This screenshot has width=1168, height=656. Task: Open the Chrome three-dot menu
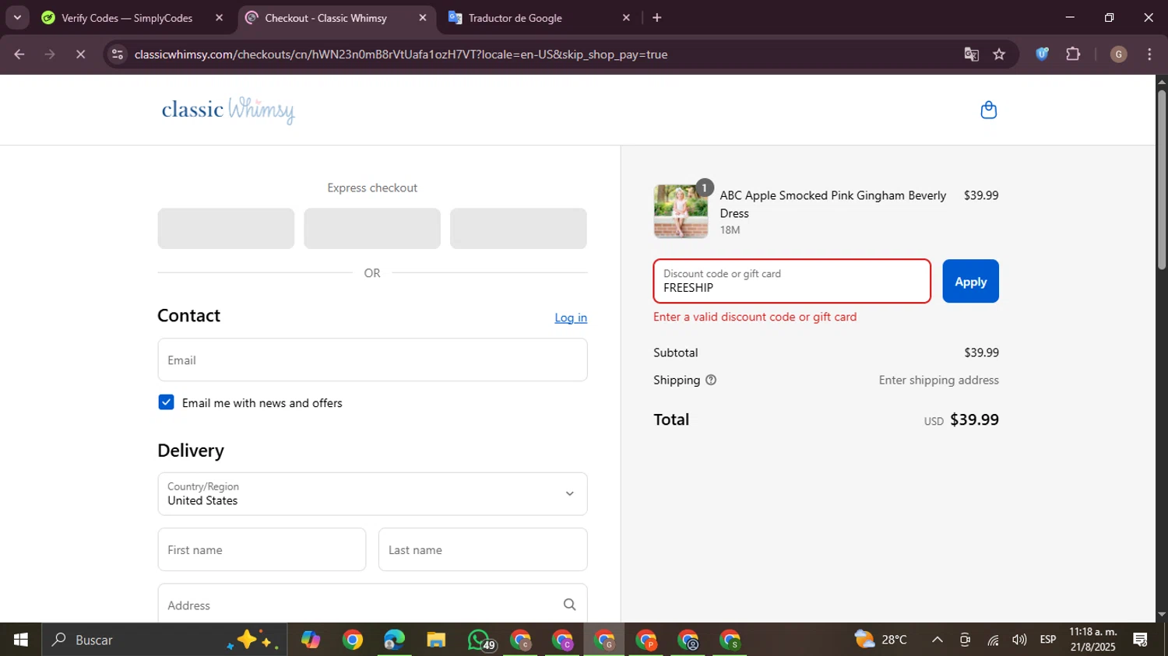click(x=1149, y=54)
